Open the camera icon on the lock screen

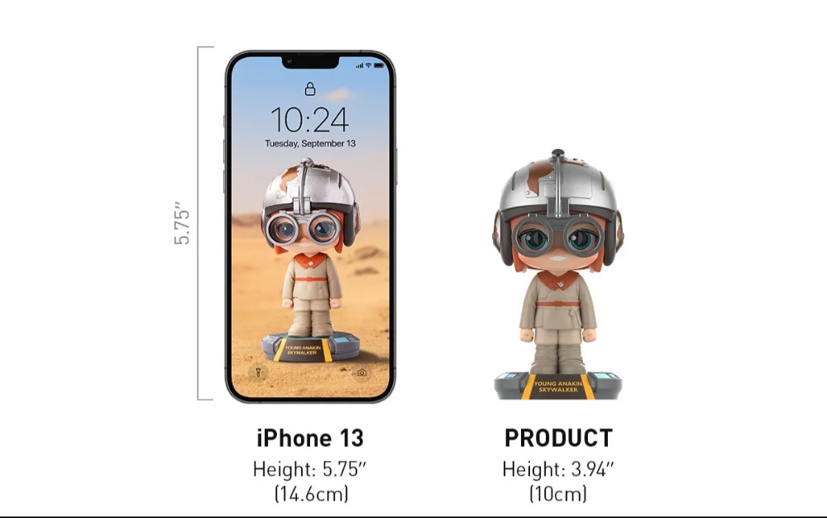[x=362, y=372]
